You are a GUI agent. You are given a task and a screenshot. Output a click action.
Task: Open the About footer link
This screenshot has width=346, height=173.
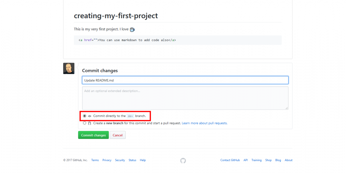pyautogui.click(x=289, y=160)
